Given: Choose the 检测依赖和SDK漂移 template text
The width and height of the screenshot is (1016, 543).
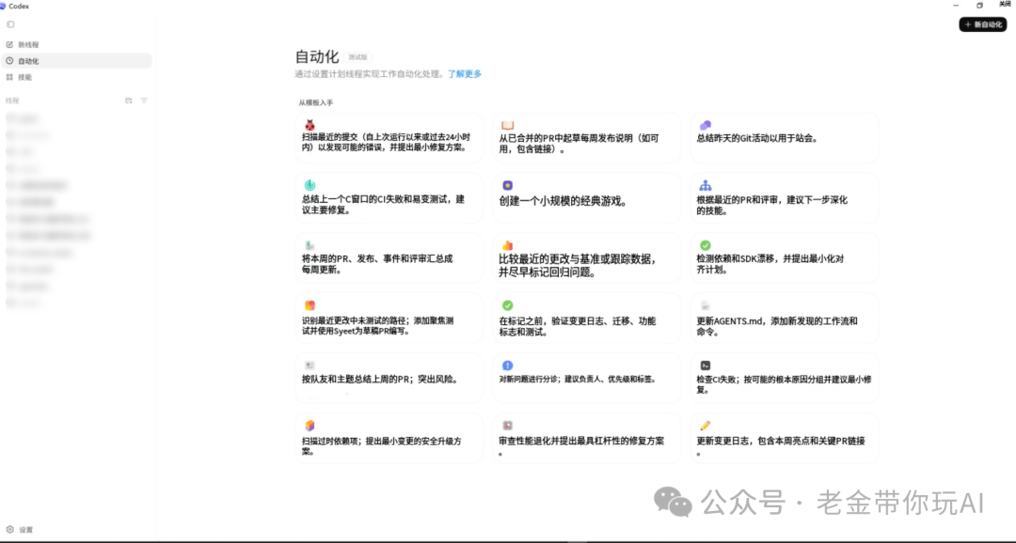Looking at the screenshot, I should (x=770, y=264).
